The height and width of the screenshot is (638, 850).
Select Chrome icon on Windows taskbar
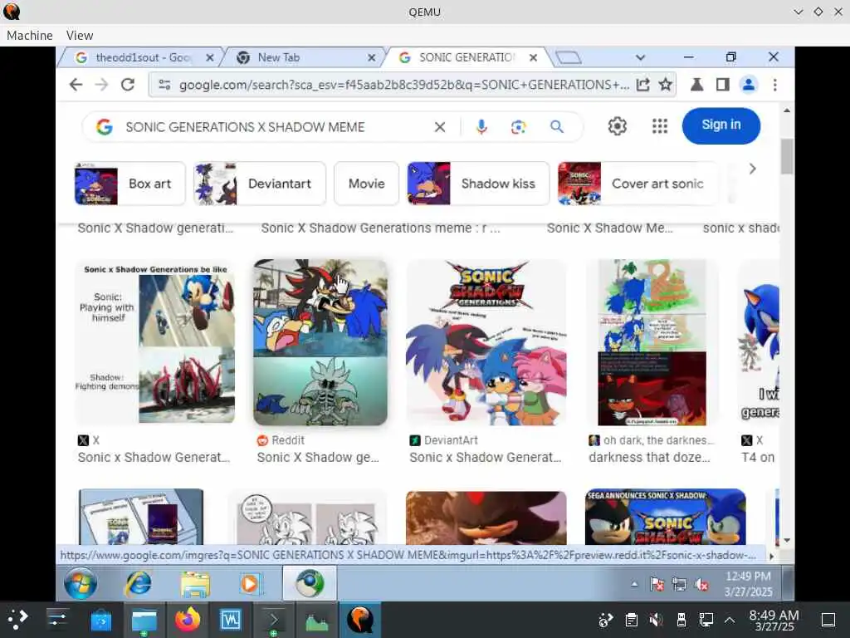coord(310,584)
